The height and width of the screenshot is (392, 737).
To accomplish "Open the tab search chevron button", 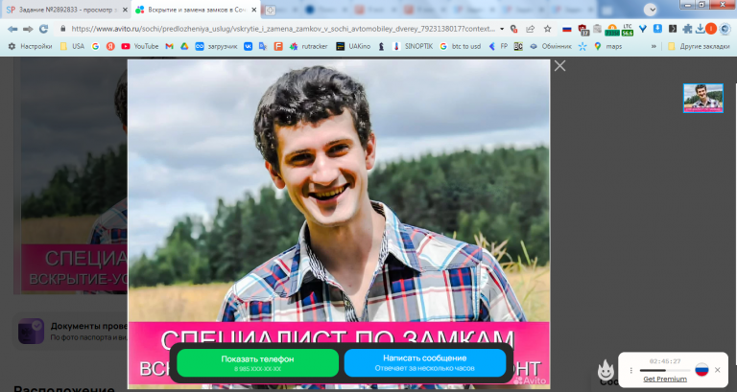I will 650,10.
